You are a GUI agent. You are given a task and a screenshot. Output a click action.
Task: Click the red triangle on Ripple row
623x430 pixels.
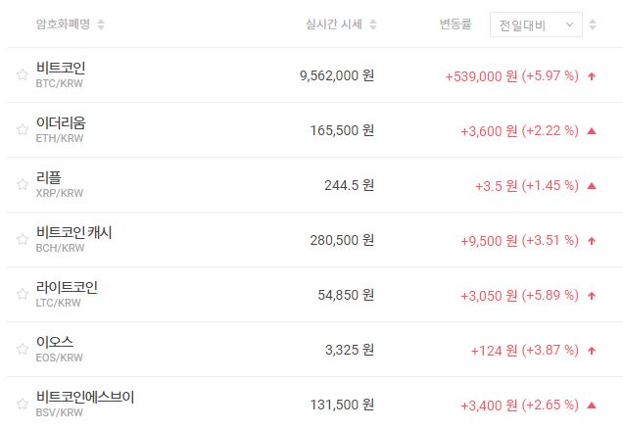coord(592,185)
